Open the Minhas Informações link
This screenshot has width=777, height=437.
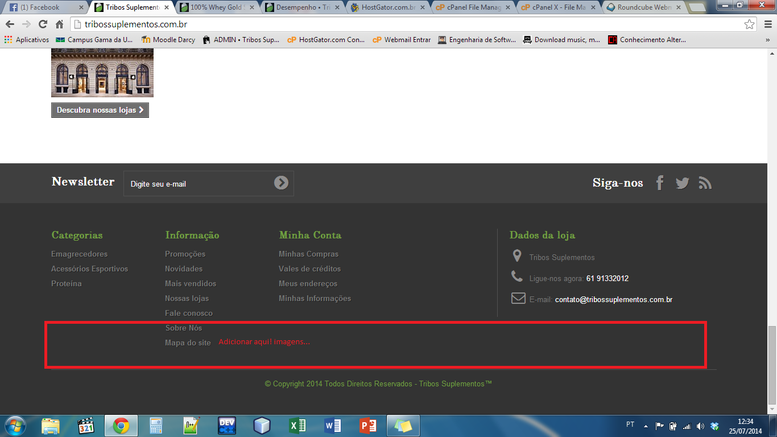pyautogui.click(x=315, y=298)
